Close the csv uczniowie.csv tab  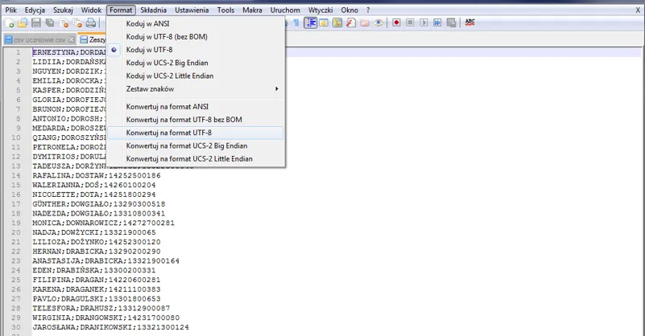[x=71, y=39]
